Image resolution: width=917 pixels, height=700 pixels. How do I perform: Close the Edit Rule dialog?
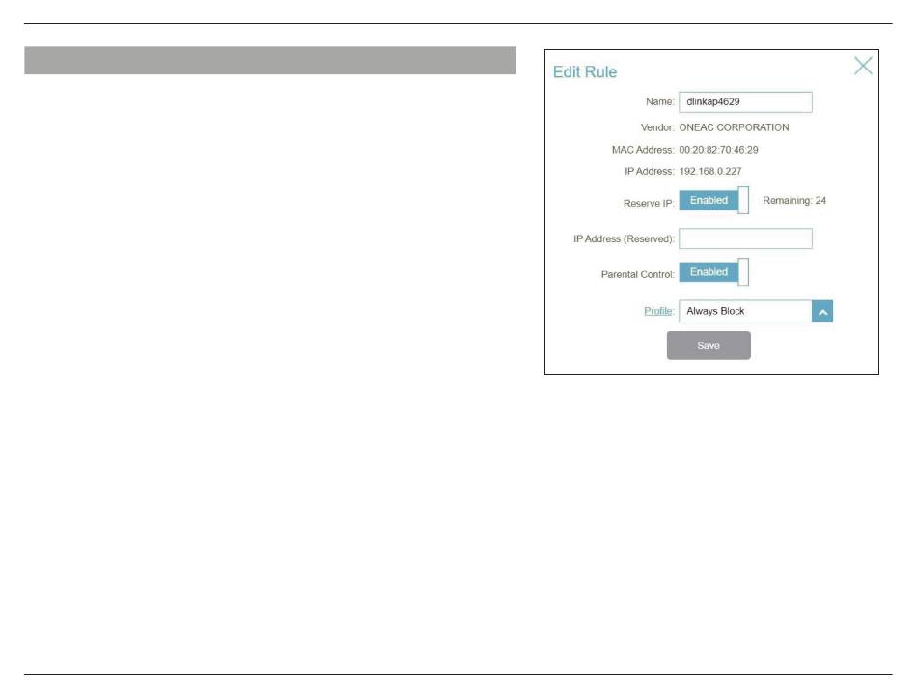863,66
